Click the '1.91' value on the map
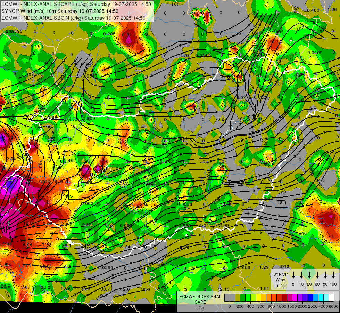Screen dimensions: 340x313 point(265,288)
